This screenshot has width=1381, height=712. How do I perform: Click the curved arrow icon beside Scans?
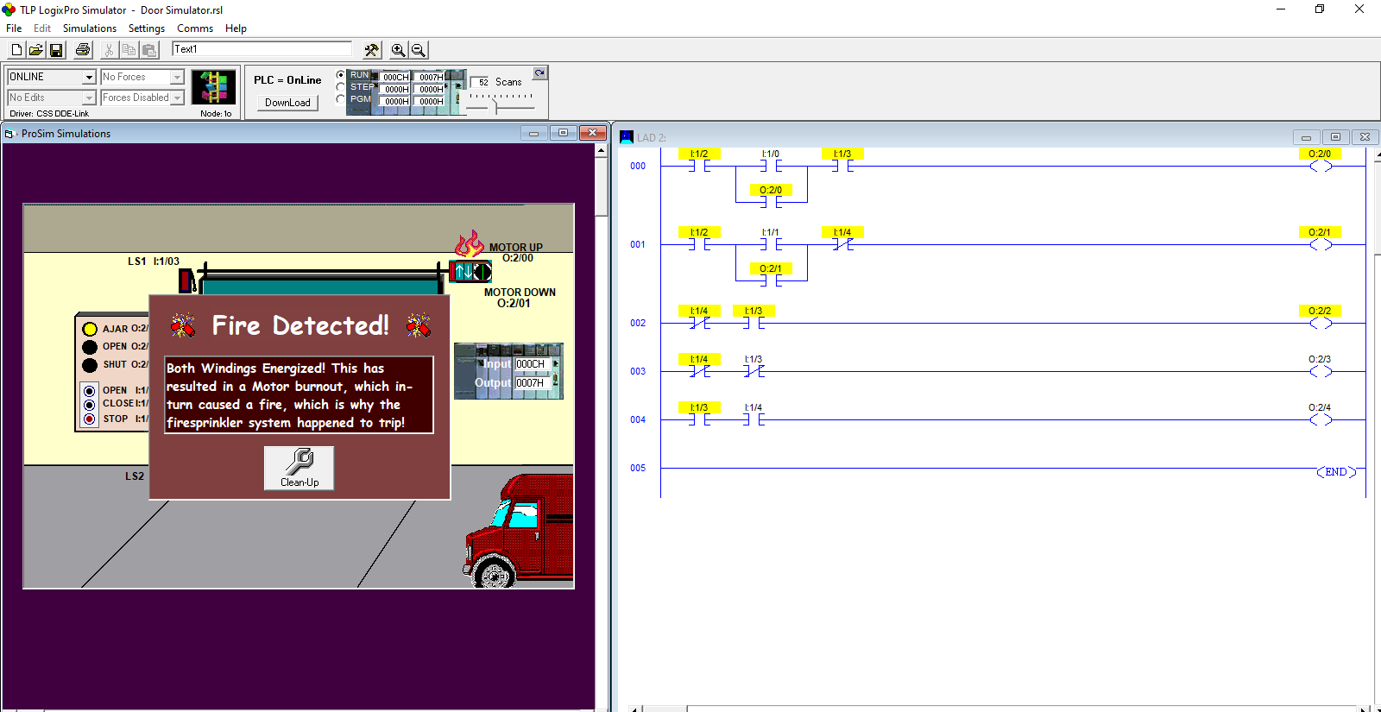539,73
